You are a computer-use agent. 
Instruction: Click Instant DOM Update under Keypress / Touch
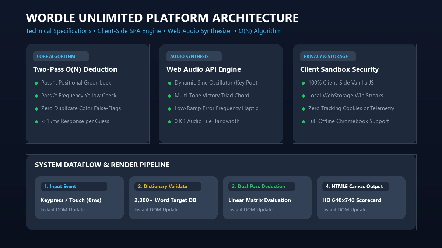click(63, 210)
